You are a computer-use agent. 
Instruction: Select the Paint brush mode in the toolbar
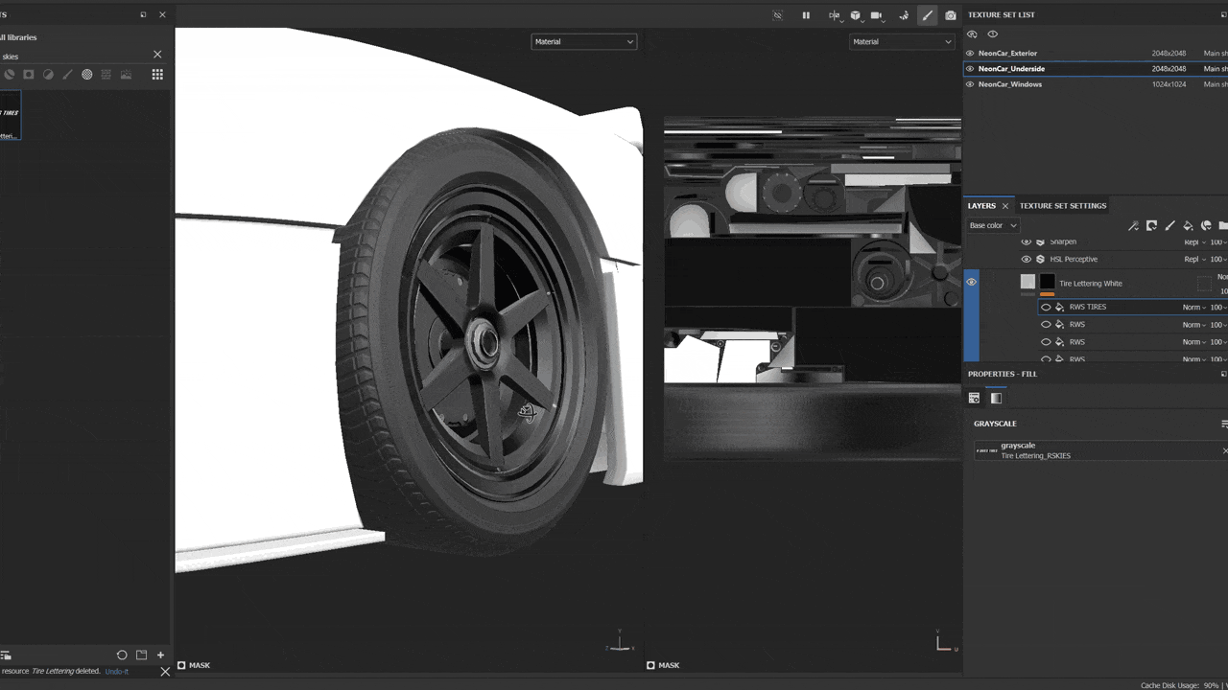[x=927, y=14]
